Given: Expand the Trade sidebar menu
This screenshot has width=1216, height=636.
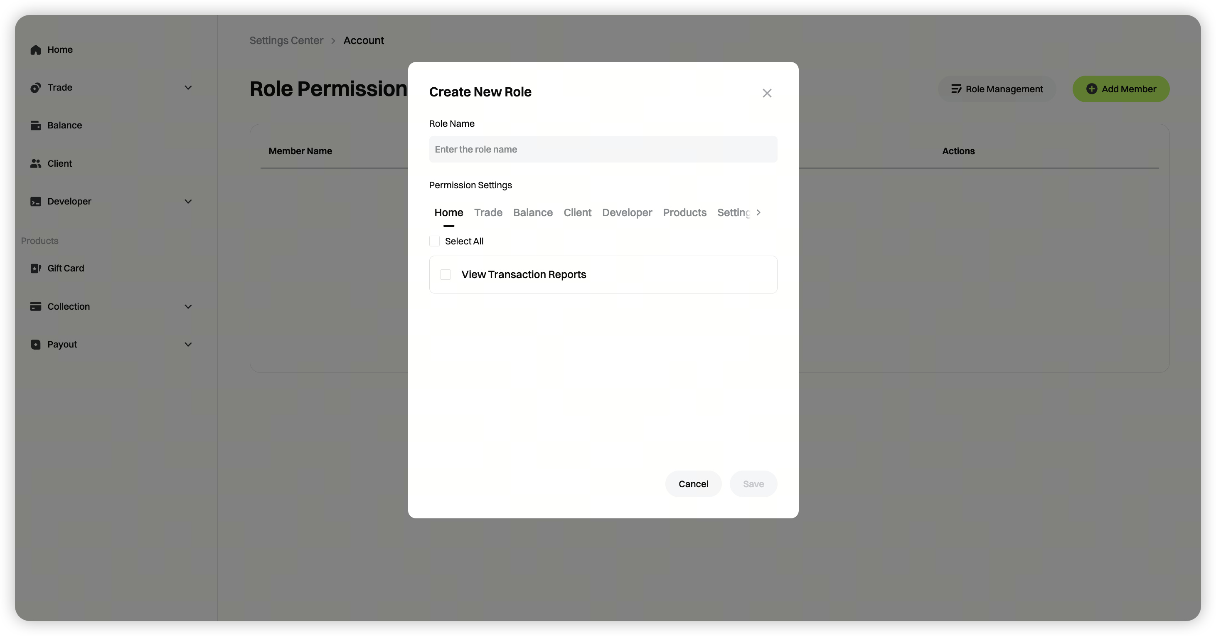Looking at the screenshot, I should [188, 88].
